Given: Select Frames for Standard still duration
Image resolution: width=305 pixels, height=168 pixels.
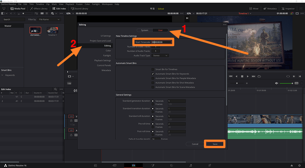Looking at the screenshot, I should point(153,119).
